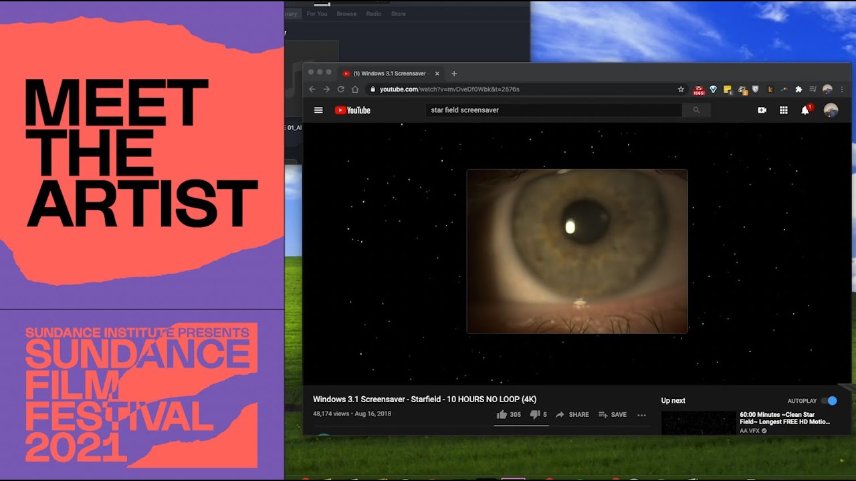Open the red mail extension showing 1665
This screenshot has width=856, height=481.
(699, 90)
